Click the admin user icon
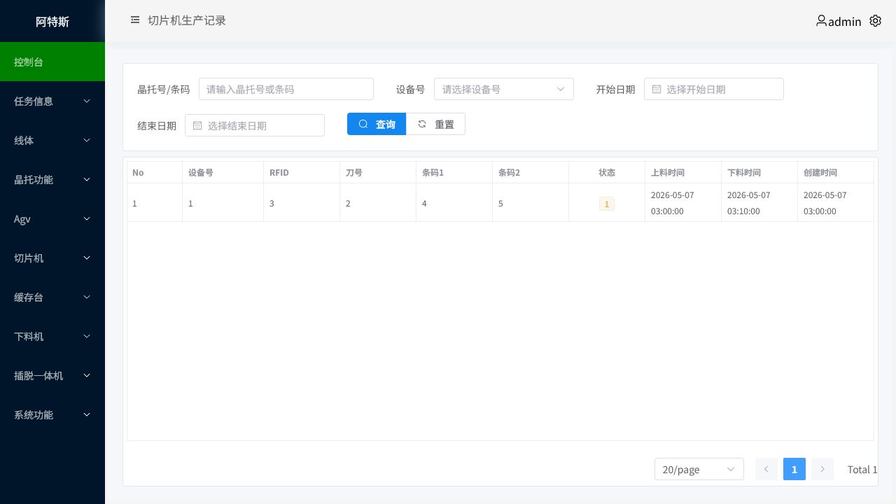 click(821, 21)
